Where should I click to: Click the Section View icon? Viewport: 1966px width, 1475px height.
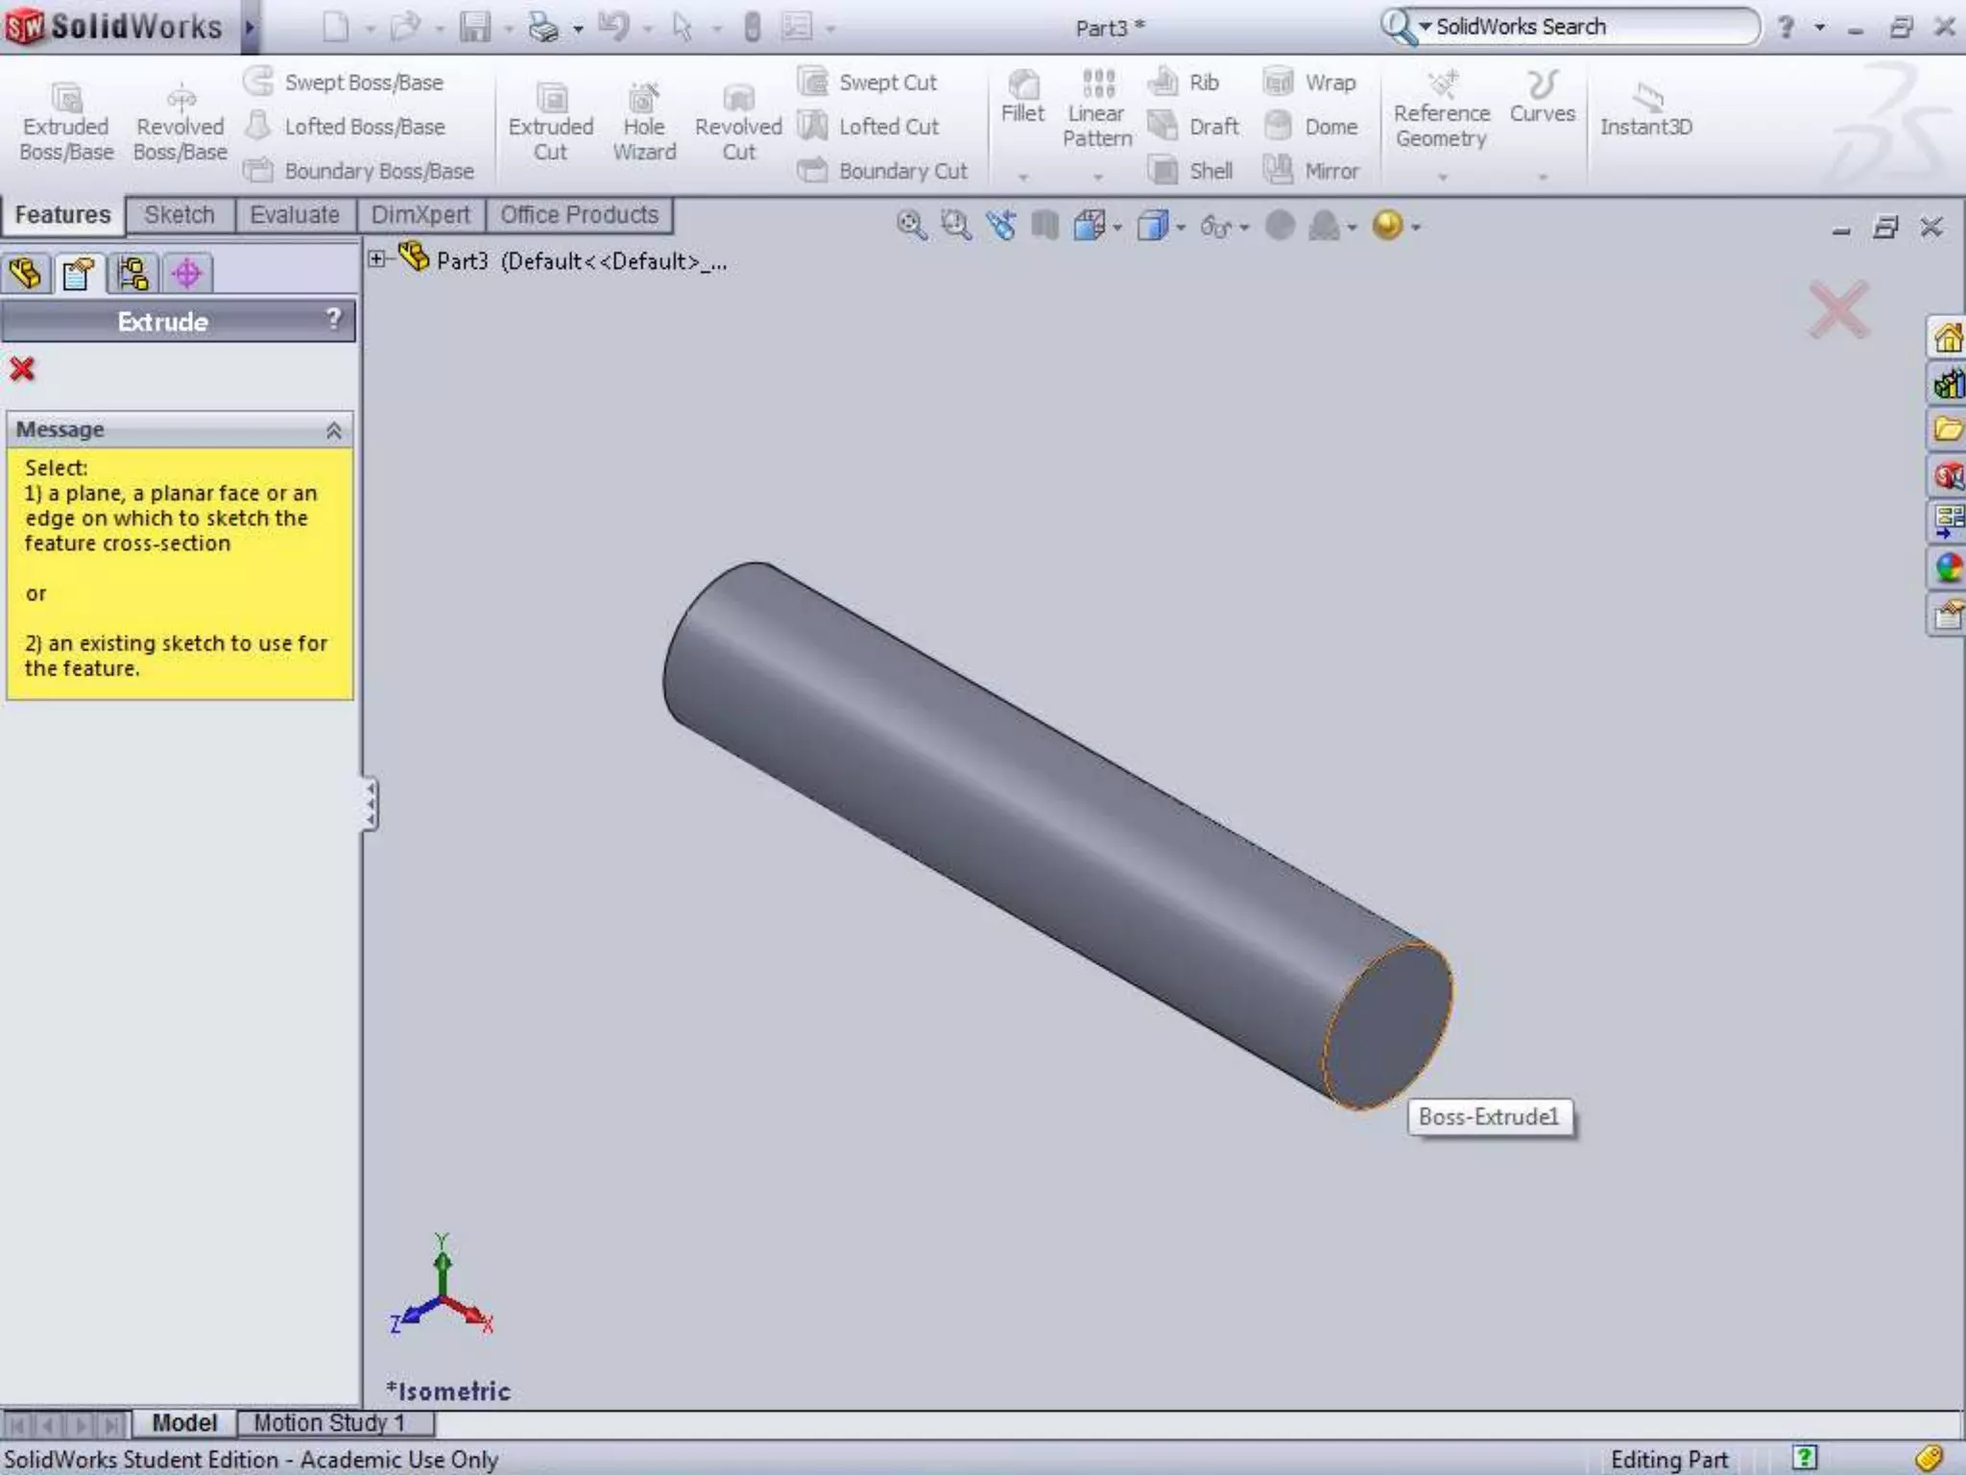[x=1044, y=227]
